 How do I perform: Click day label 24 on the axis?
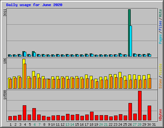coord(120,124)
